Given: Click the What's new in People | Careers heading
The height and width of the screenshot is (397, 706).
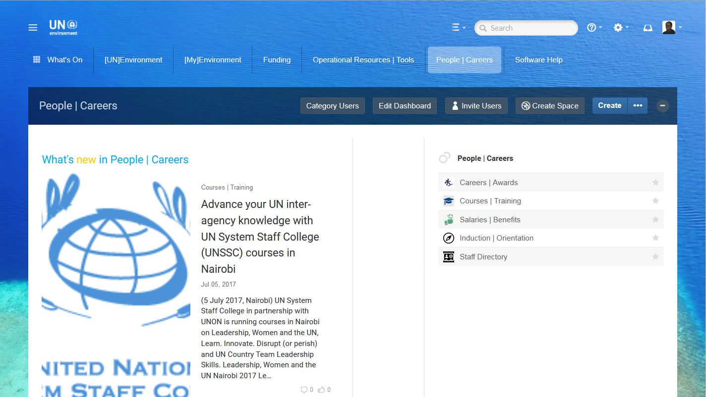Looking at the screenshot, I should coord(116,159).
